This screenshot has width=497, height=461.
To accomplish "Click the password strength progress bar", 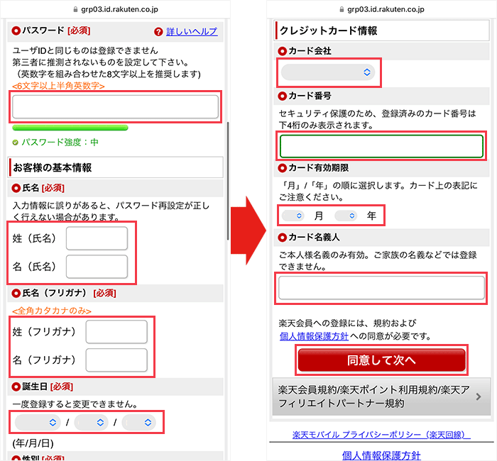I will coord(70,128).
